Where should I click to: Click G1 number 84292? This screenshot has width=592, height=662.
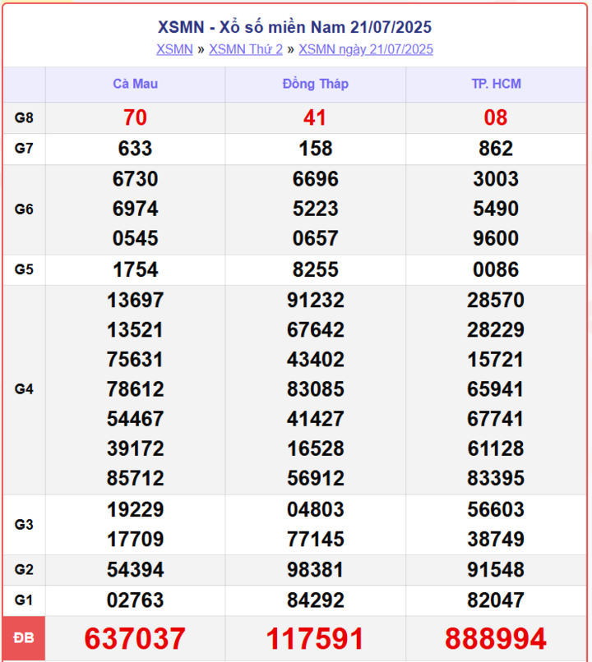pyautogui.click(x=316, y=600)
